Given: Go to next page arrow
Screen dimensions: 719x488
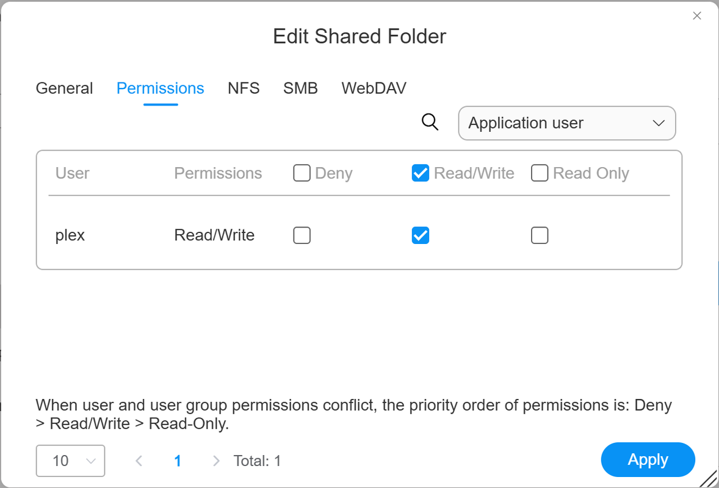Looking at the screenshot, I should click(216, 461).
